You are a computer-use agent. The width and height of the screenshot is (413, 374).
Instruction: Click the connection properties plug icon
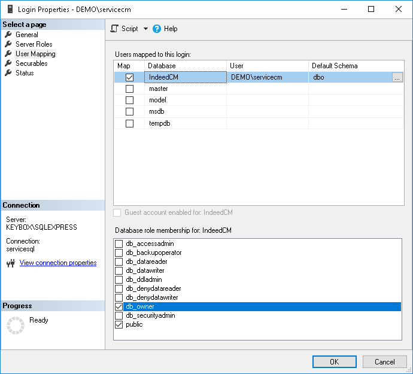11,263
